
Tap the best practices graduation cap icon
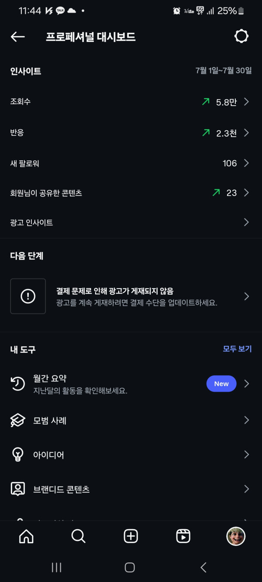tap(18, 420)
